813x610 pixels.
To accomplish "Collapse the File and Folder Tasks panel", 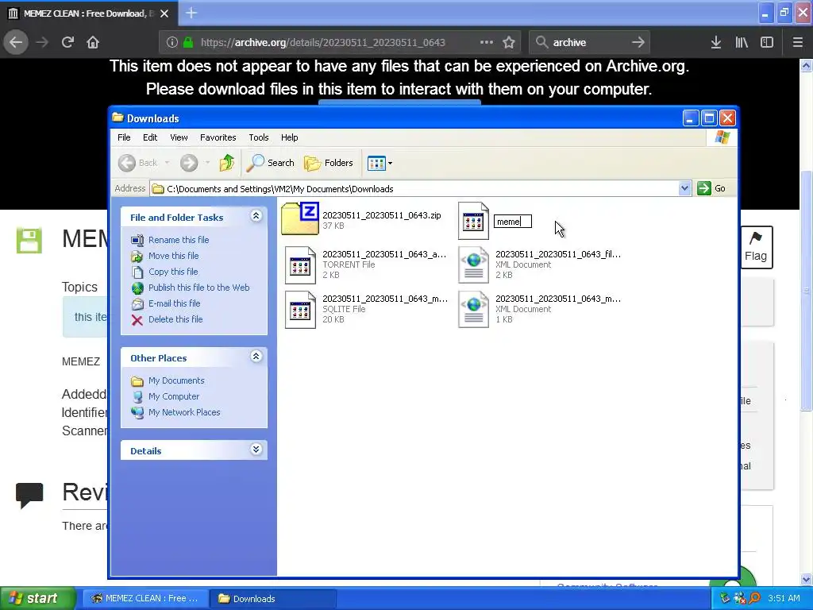I will click(256, 216).
